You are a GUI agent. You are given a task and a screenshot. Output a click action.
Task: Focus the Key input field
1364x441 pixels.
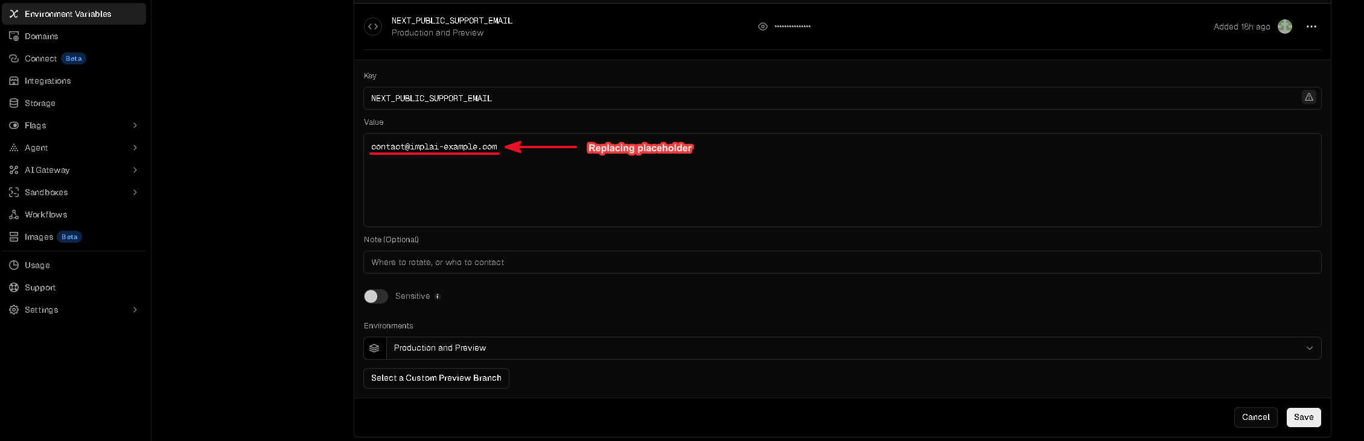(x=843, y=98)
